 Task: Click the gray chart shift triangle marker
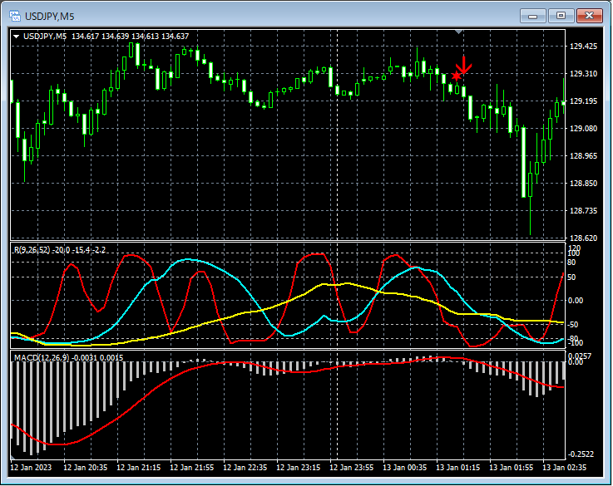coord(458,32)
